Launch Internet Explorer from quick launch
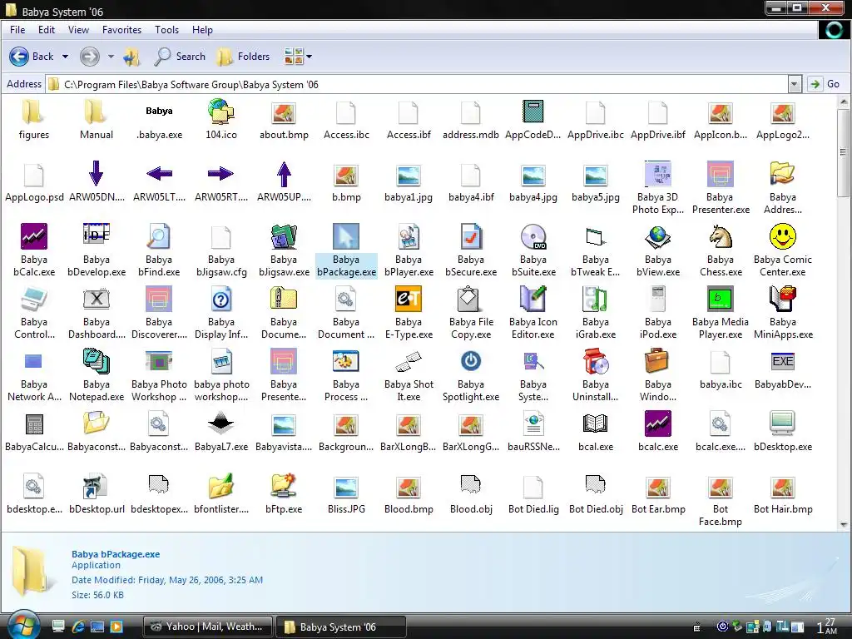 point(78,627)
